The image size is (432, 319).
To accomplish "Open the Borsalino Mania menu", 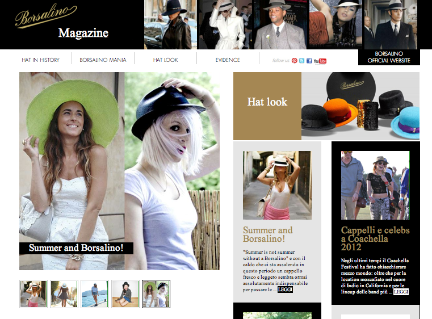I will 103,60.
